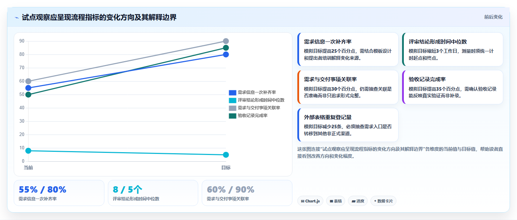This screenshot has height=220, width=517.
Task: Select the cyan data point at 目标 value 5
Action: coord(226,155)
